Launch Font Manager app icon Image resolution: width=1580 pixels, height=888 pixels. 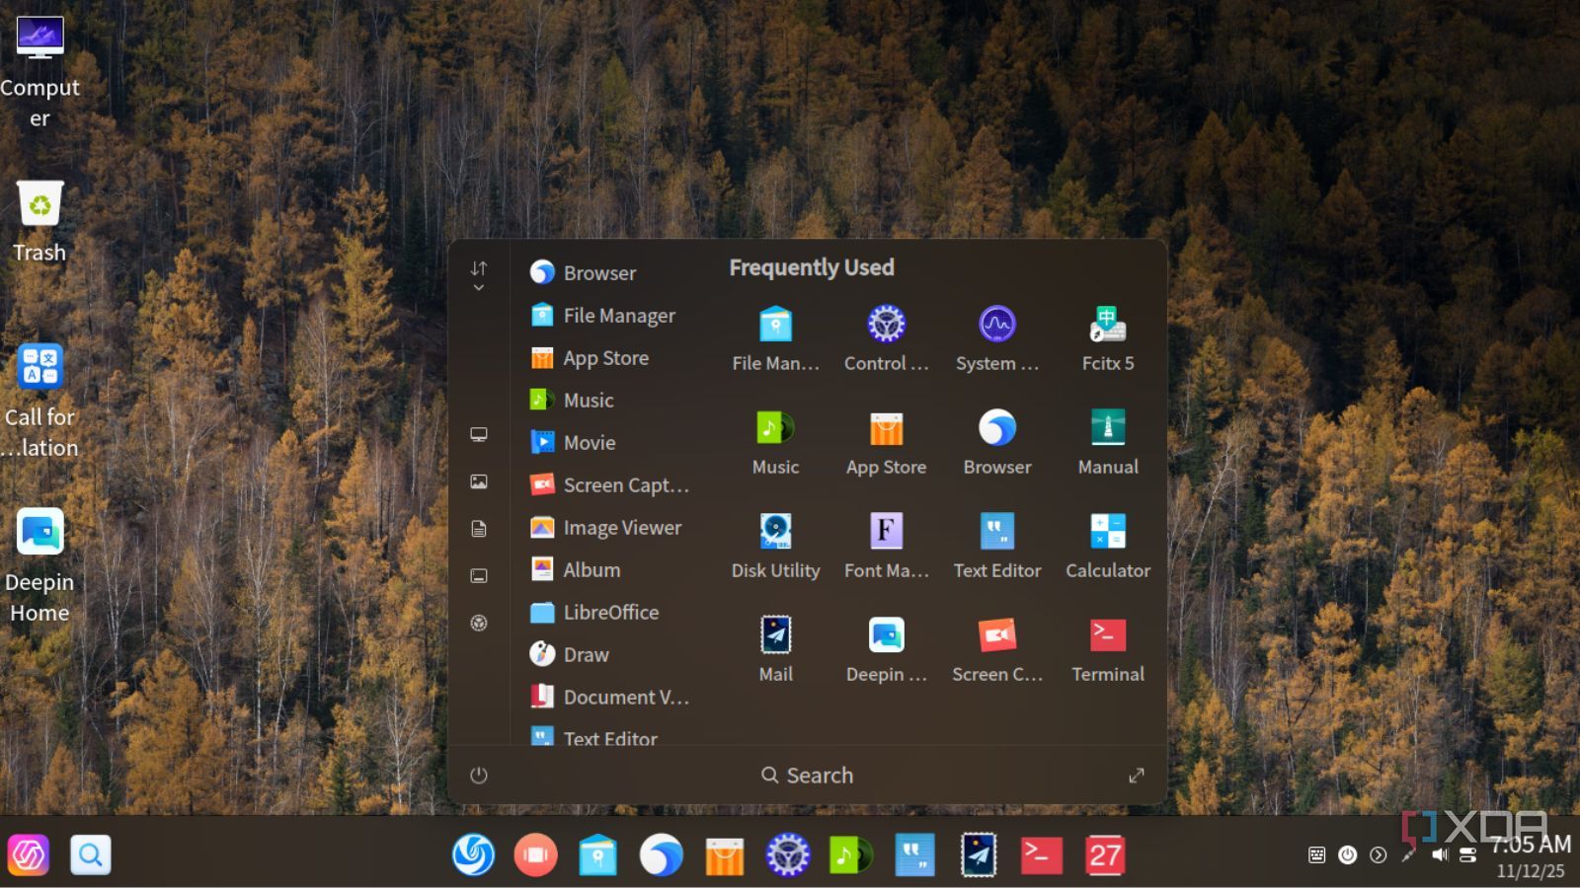886,545
